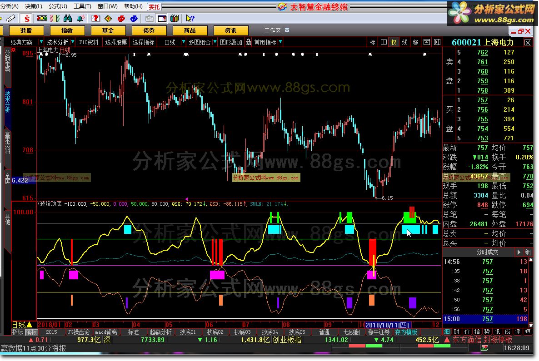
Task: Click the red dollar sign S toolbar icon
Action: [26, 18]
